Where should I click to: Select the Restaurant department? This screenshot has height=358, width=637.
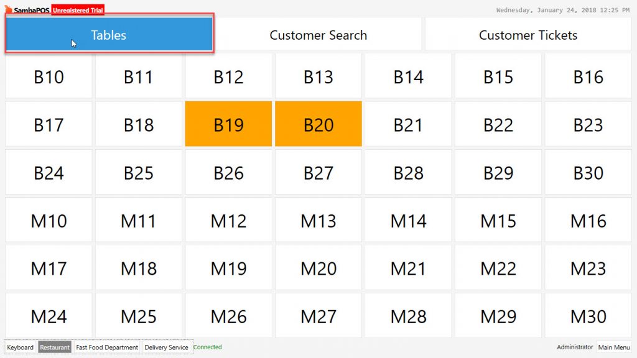click(55, 347)
